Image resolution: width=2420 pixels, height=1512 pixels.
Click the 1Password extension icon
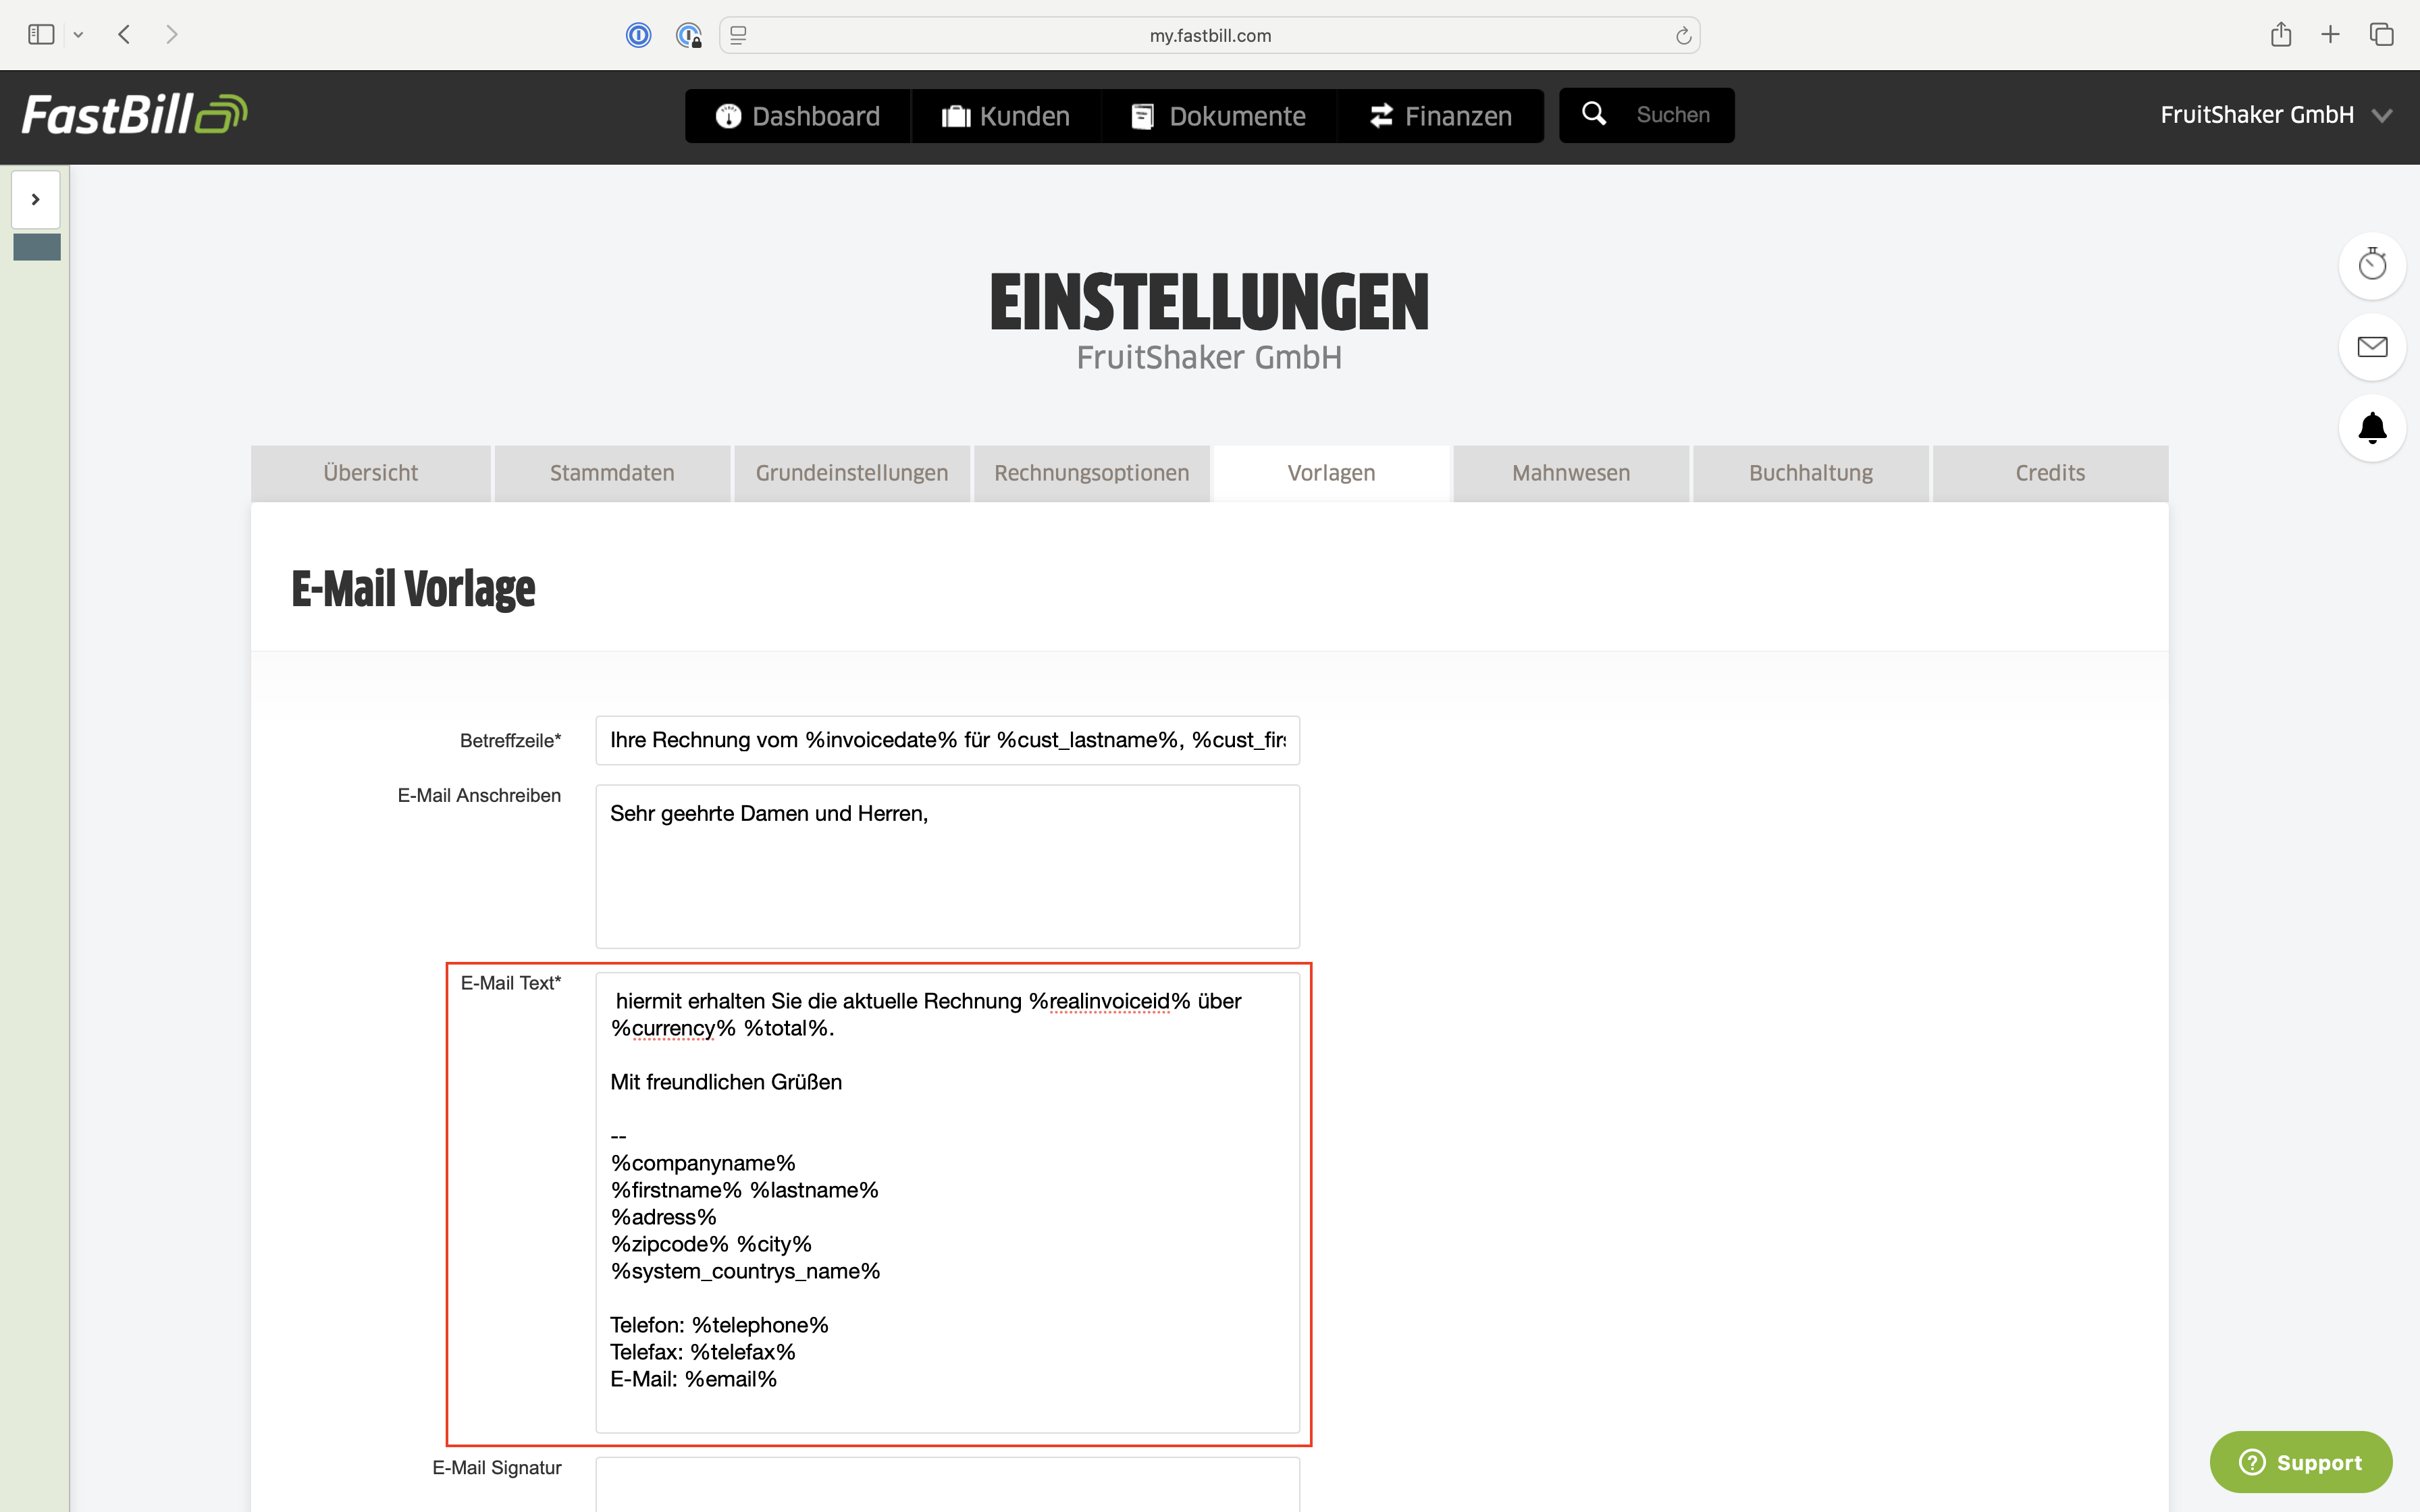coord(638,36)
